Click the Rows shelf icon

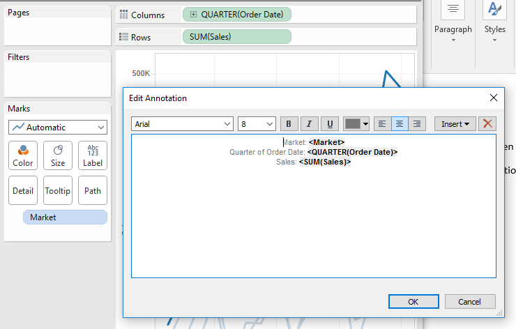pos(123,37)
